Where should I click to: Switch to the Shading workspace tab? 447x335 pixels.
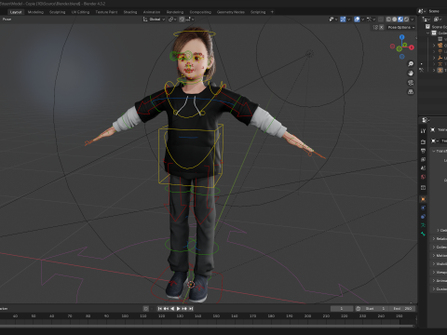pyautogui.click(x=130, y=12)
